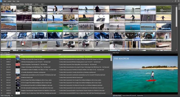Select the scene thumbnail of the red desert landscape

coord(8,27)
